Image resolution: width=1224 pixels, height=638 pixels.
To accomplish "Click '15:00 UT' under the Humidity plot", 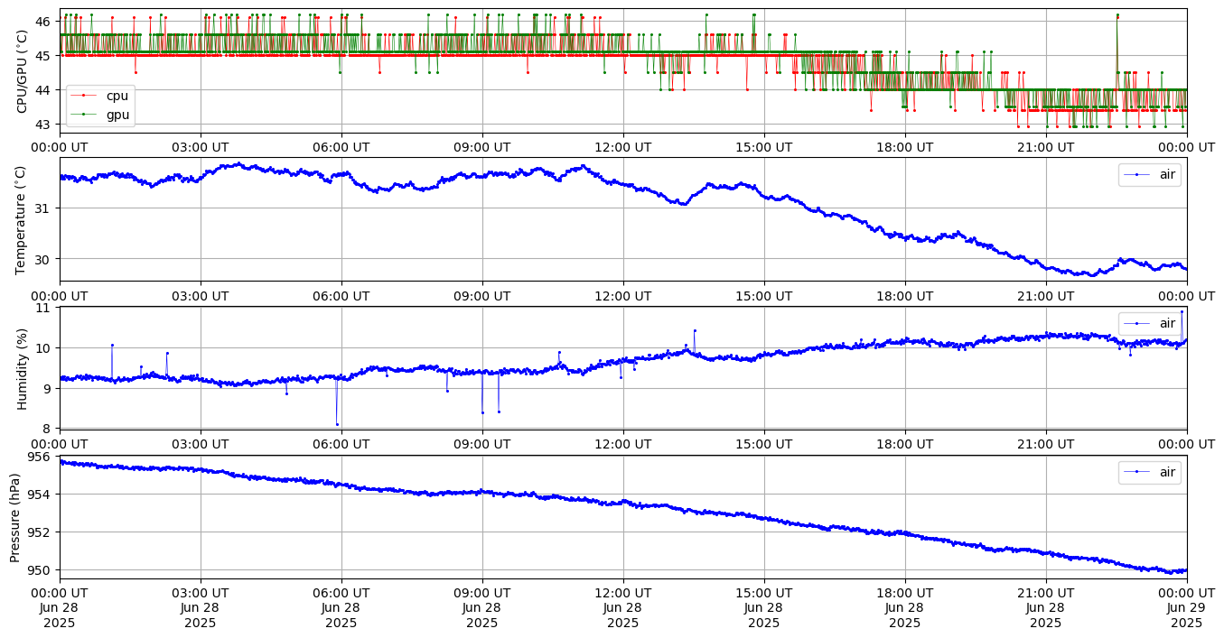I will point(764,444).
